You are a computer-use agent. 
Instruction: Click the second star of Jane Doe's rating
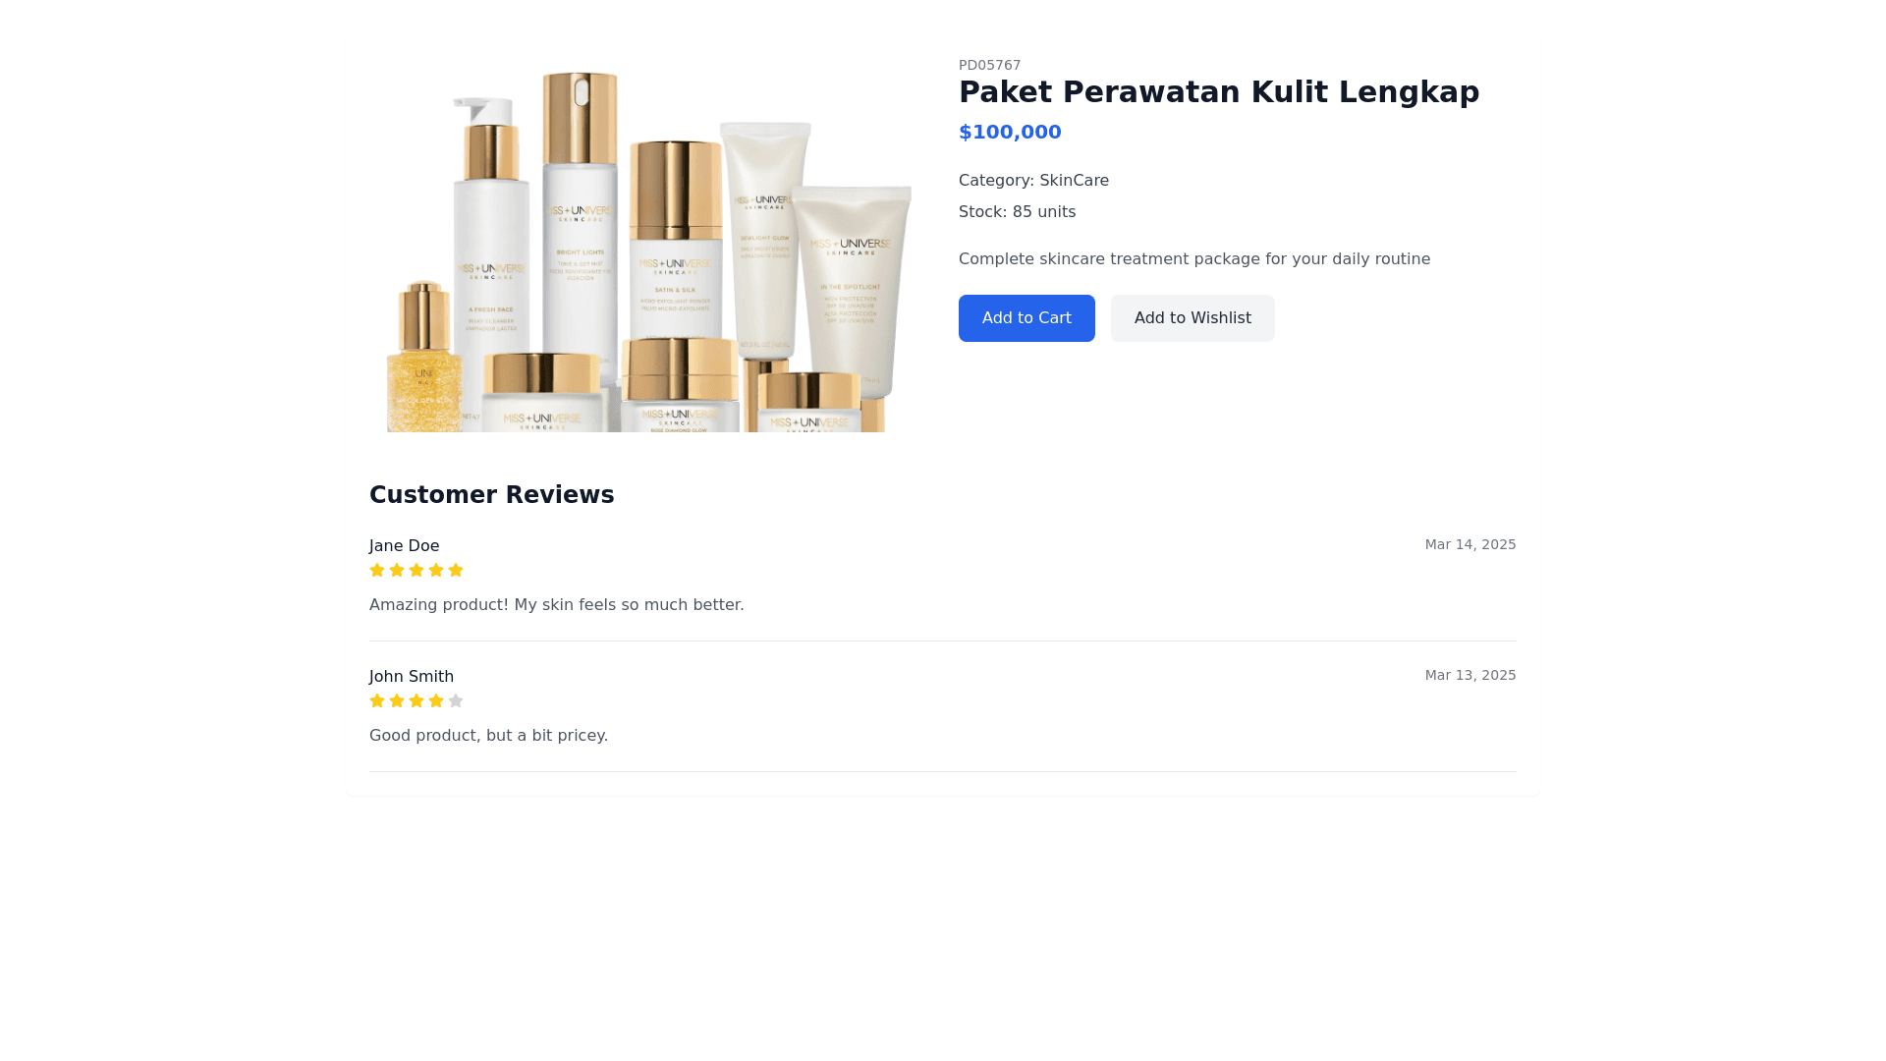397,571
